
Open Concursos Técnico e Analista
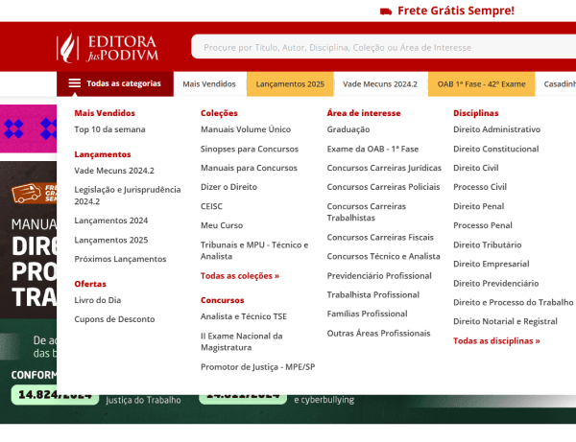pos(383,256)
